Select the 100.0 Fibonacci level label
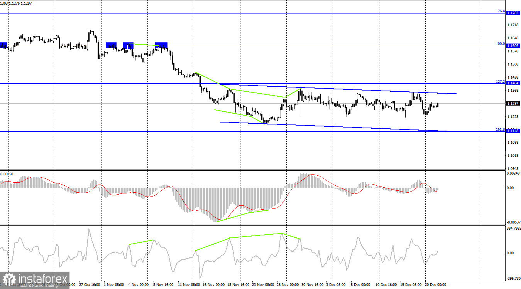Viewport: 521px width, 289px height. click(x=500, y=44)
